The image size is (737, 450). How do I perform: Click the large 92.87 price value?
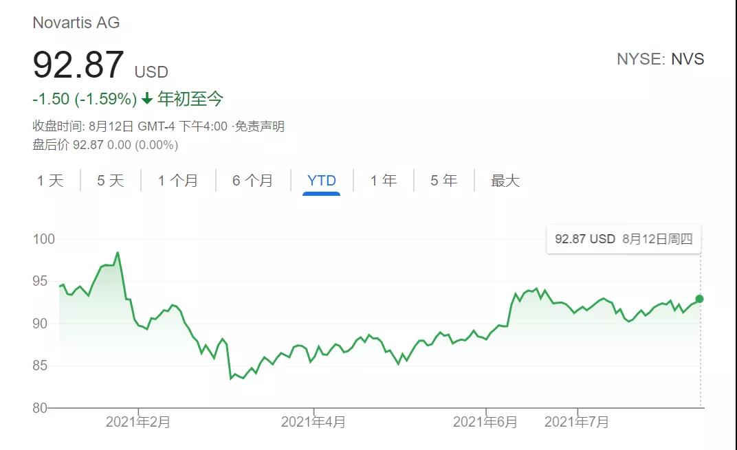pos(78,65)
